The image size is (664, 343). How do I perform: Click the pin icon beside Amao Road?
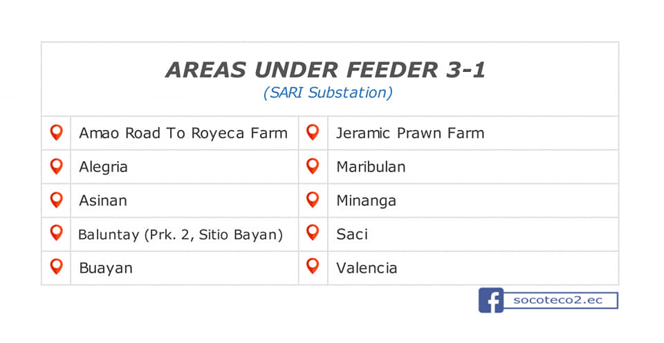(x=56, y=133)
